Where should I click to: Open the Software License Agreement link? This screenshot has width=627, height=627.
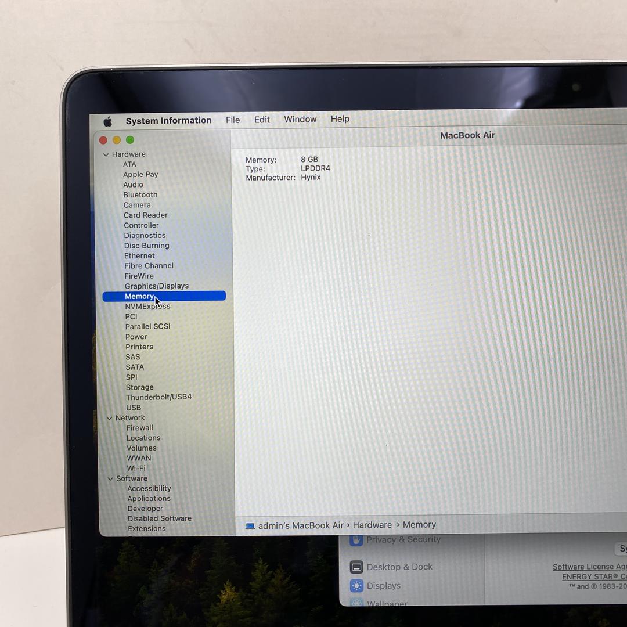click(x=589, y=567)
